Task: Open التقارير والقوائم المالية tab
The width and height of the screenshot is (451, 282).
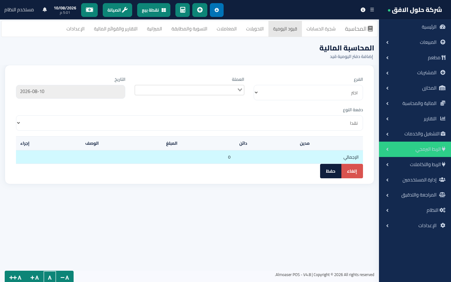Action: coord(116,29)
